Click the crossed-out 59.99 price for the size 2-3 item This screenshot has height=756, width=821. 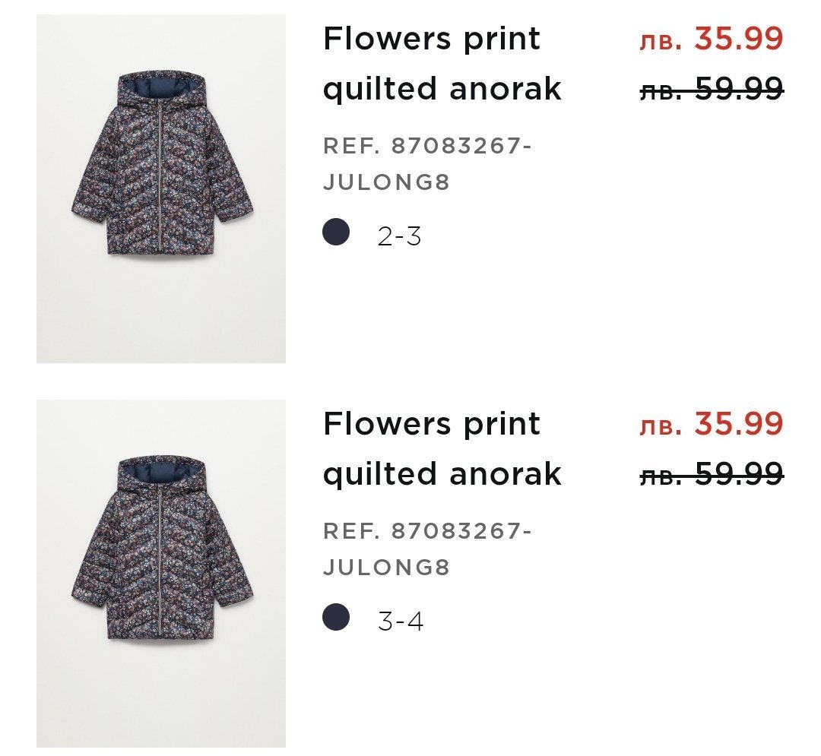click(x=712, y=90)
